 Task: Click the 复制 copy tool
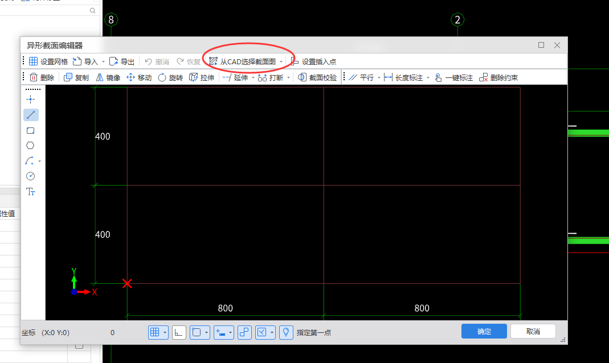(x=76, y=77)
